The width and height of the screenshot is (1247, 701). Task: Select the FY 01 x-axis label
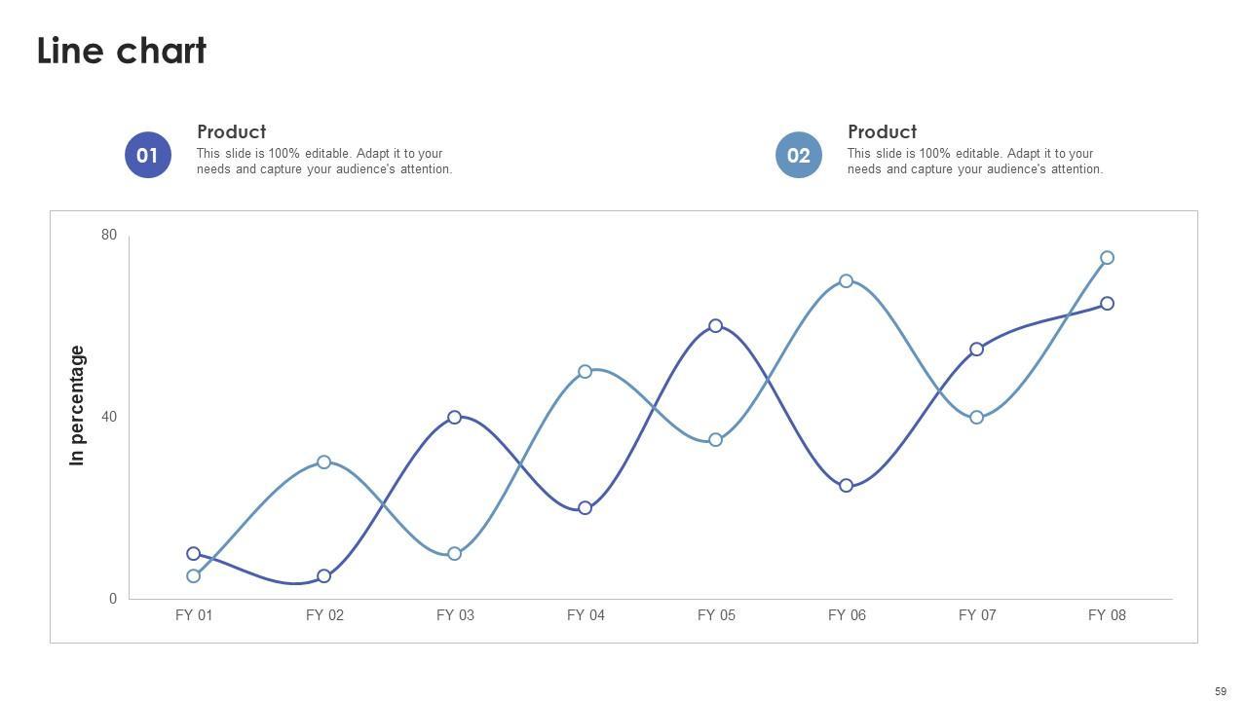(x=194, y=615)
